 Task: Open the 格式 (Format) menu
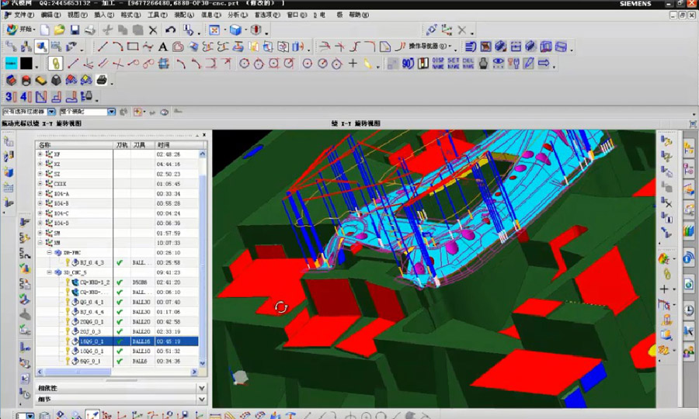(130, 15)
